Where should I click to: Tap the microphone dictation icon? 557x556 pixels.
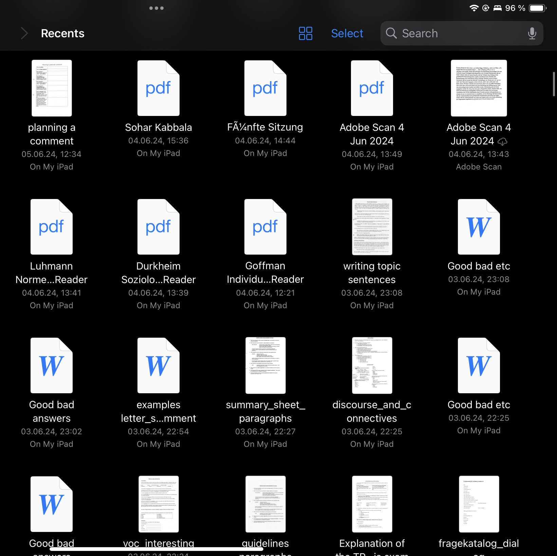pos(532,33)
